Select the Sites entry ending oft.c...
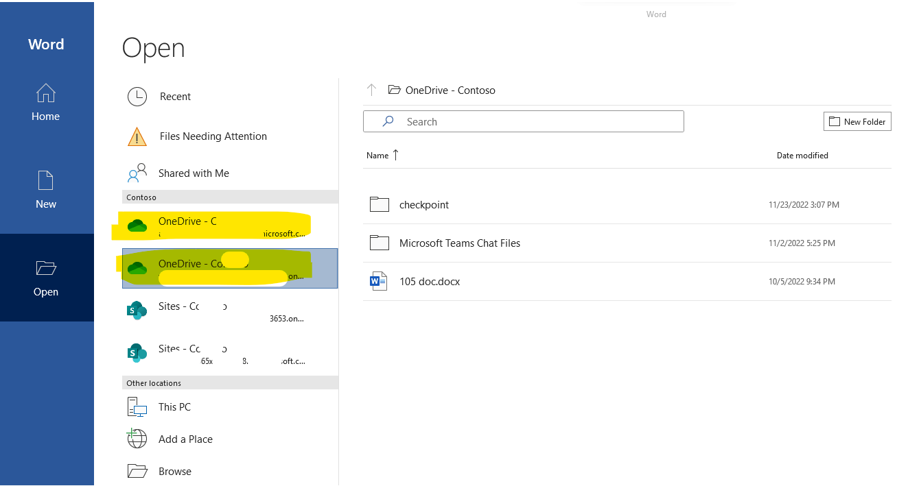This screenshot has width=897, height=486. pyautogui.click(x=230, y=354)
